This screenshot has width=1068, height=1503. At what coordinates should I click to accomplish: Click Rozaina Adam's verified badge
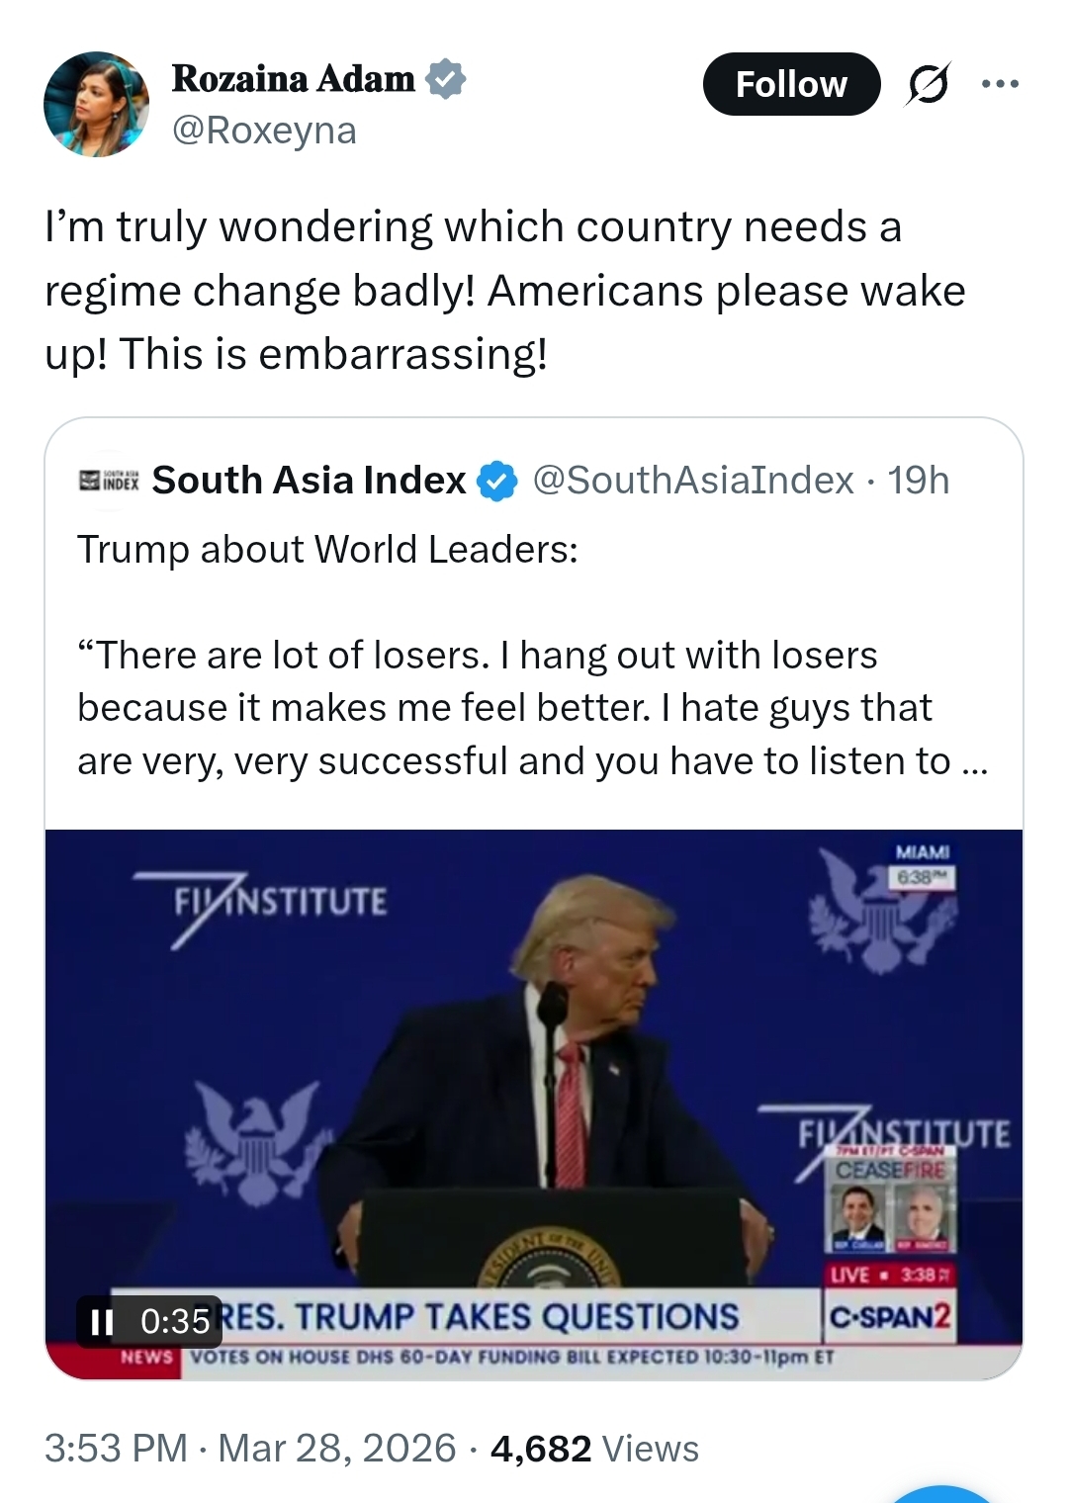pos(446,79)
